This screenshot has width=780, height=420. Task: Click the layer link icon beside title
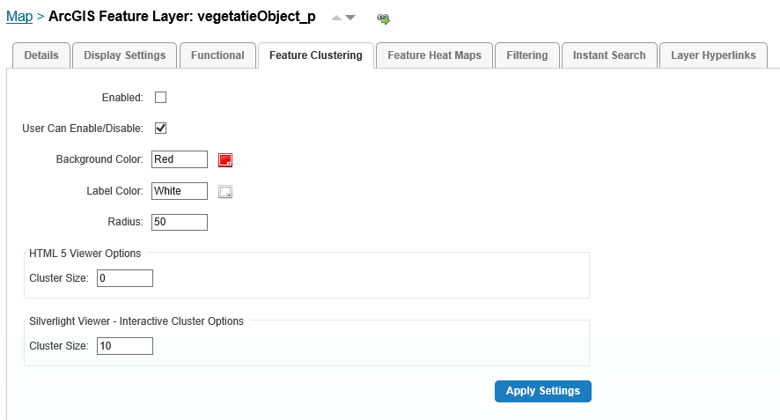coord(383,18)
